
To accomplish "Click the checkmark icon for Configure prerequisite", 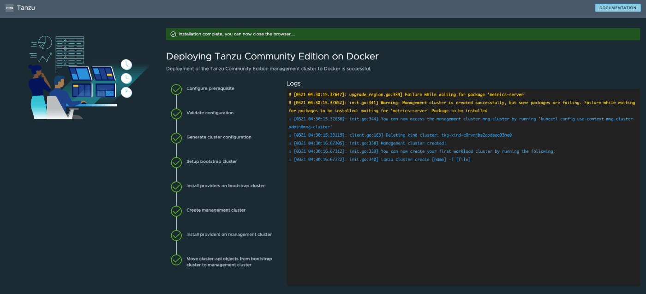I will tap(176, 89).
